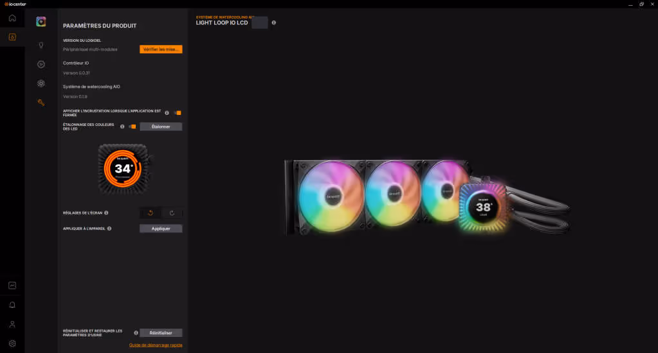Select the 'Contrôleur IO' label
The height and width of the screenshot is (353, 658).
76,64
